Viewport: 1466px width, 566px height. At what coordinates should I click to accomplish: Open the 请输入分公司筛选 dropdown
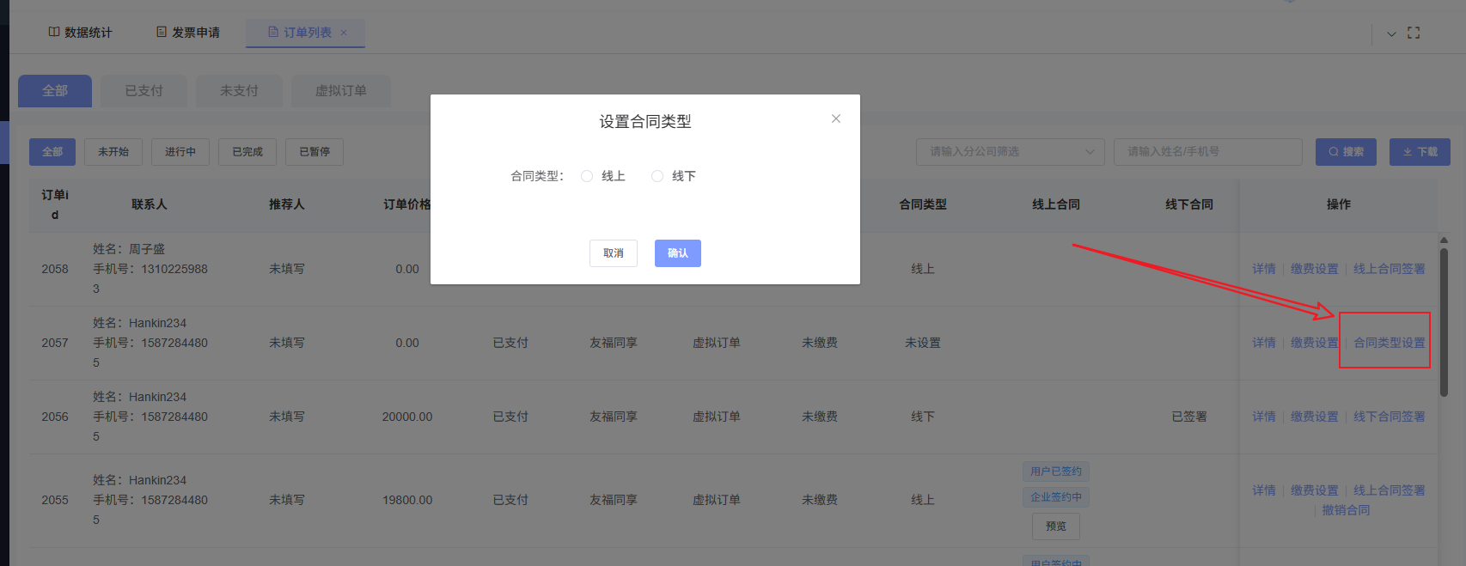[1010, 152]
